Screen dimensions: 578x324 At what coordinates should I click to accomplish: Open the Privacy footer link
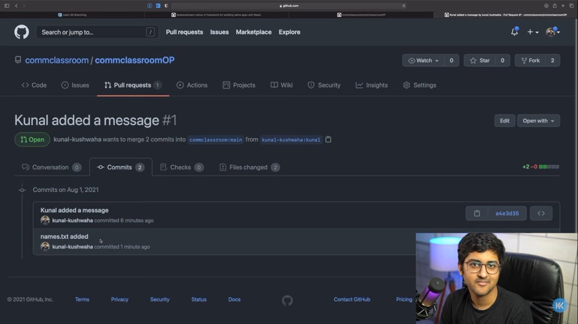coord(119,299)
